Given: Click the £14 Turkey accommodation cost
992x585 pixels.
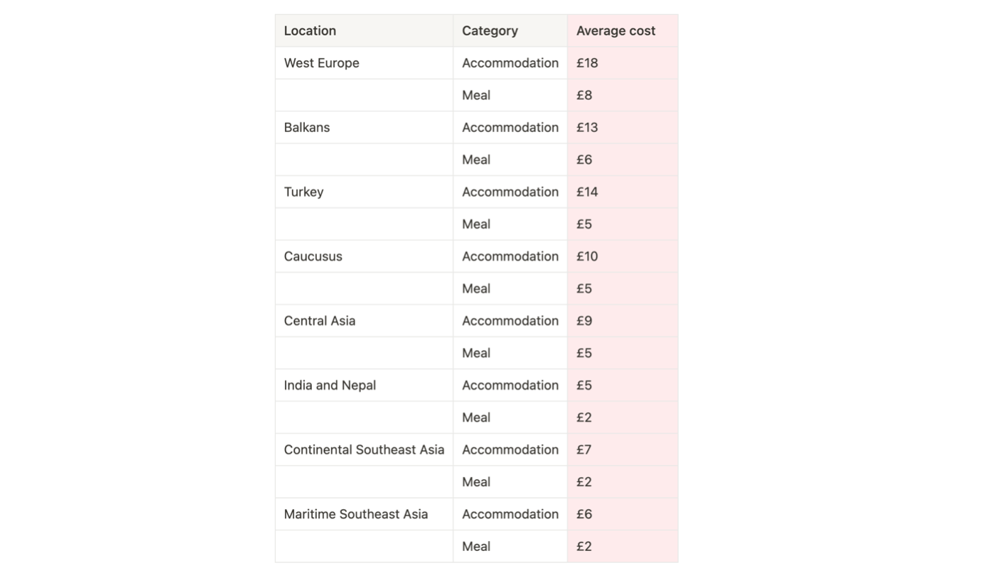Looking at the screenshot, I should click(x=622, y=192).
